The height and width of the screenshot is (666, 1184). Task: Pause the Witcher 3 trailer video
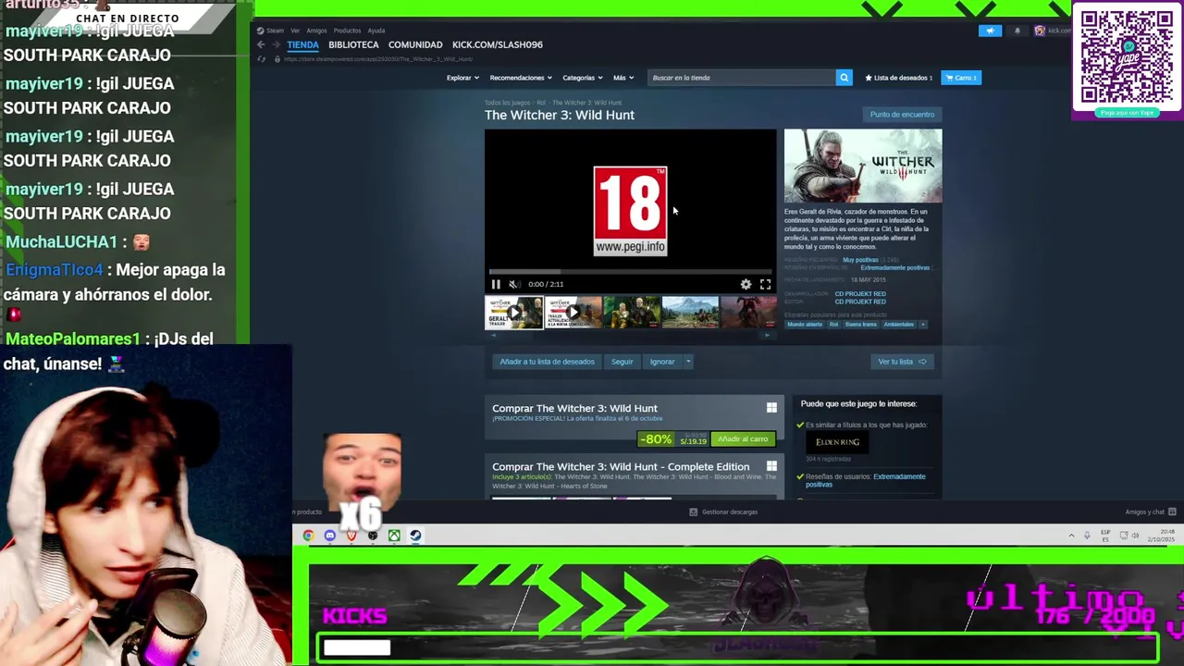click(x=496, y=284)
